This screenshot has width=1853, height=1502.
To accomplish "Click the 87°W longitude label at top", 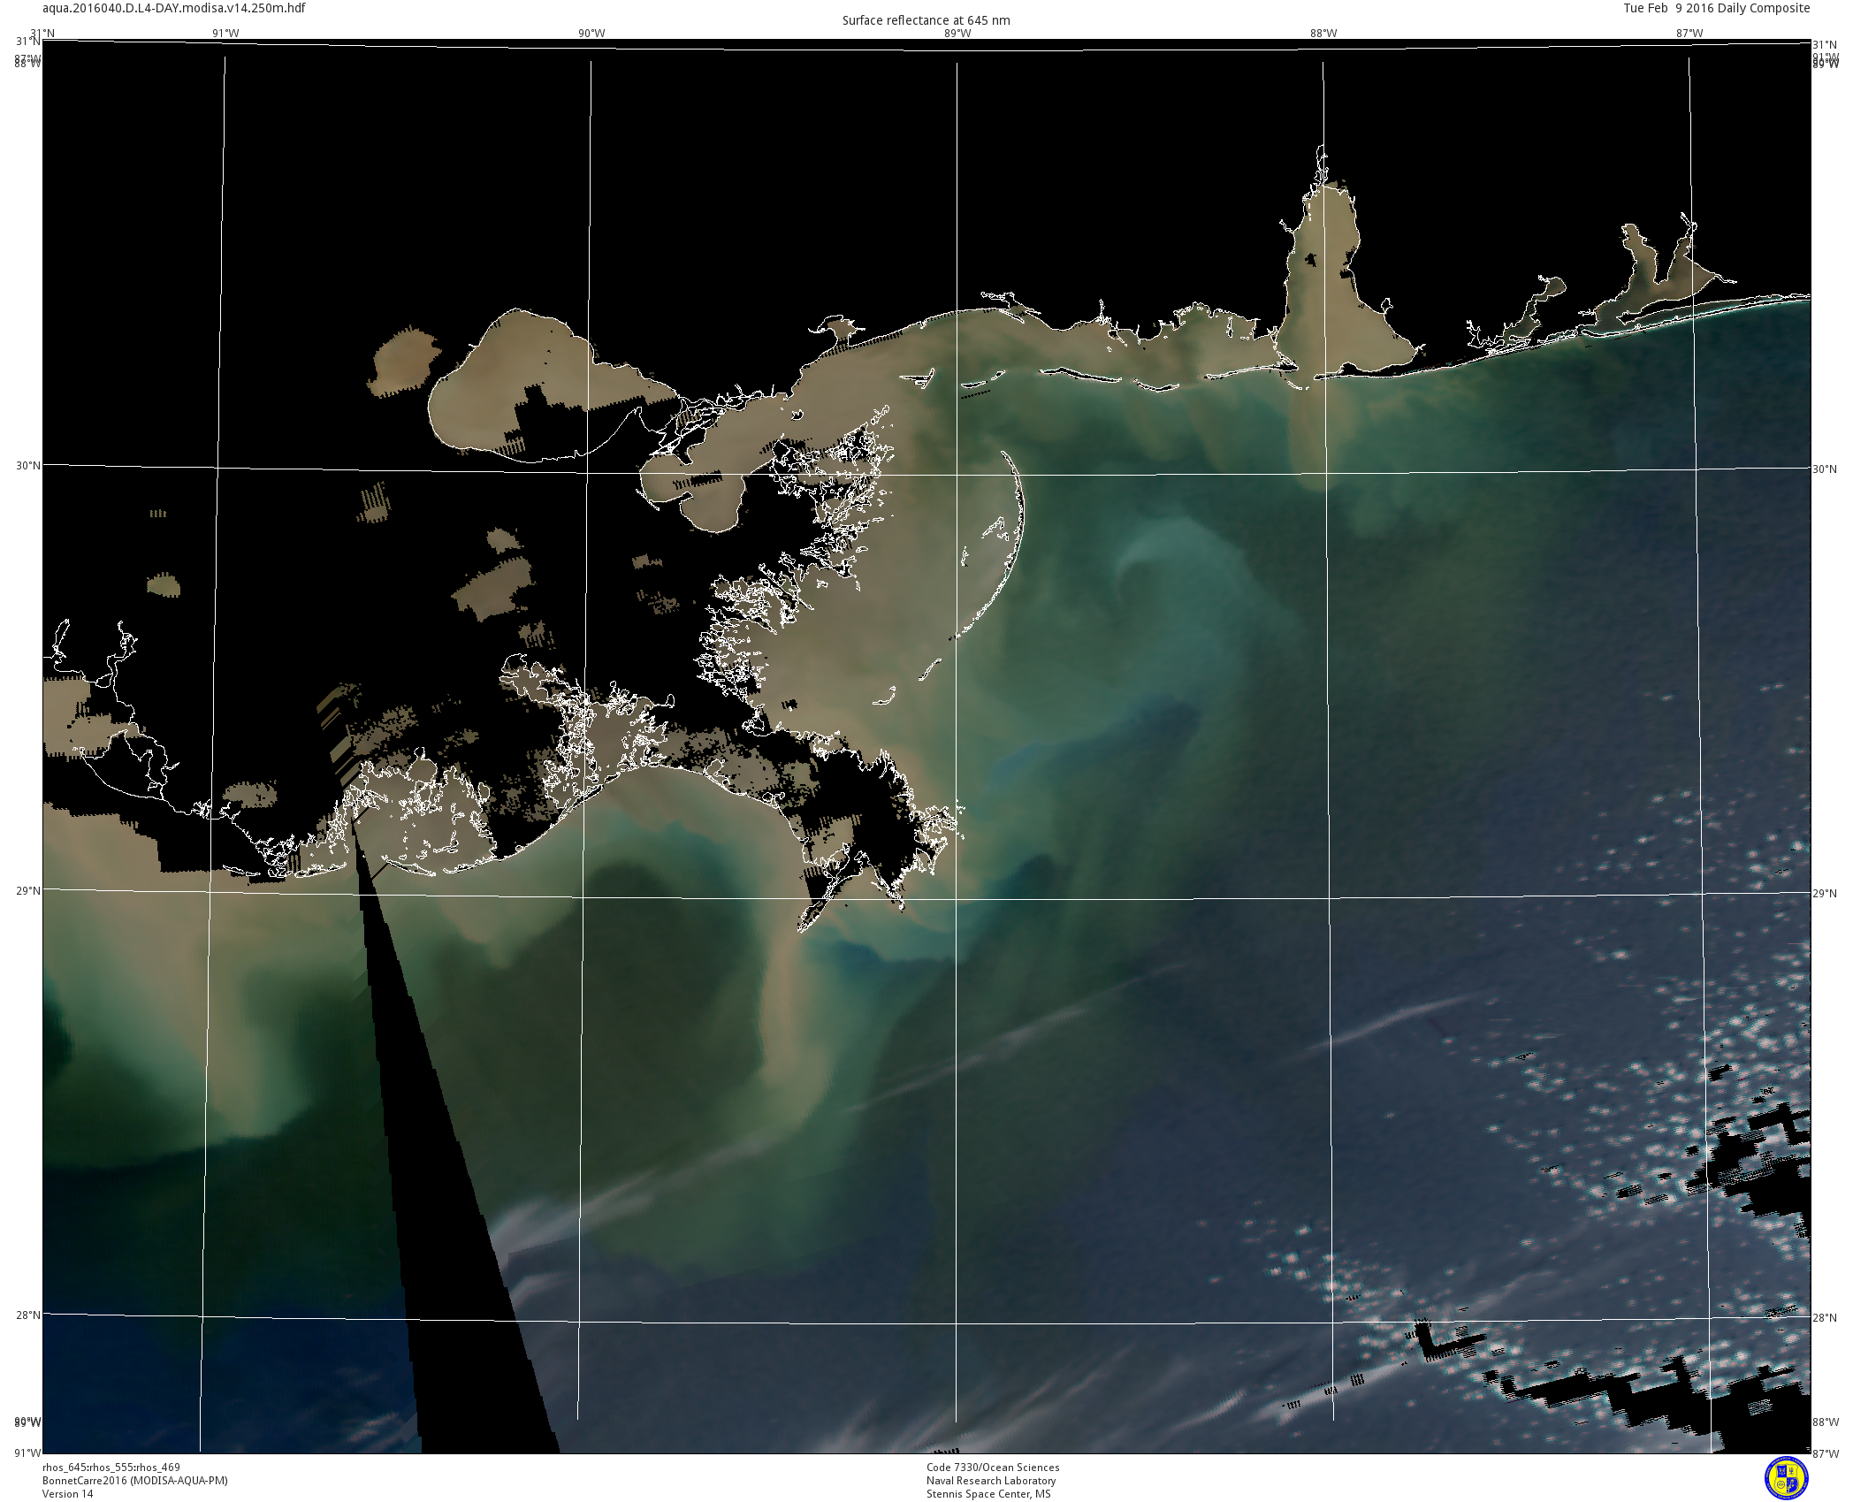I will pos(1689,34).
